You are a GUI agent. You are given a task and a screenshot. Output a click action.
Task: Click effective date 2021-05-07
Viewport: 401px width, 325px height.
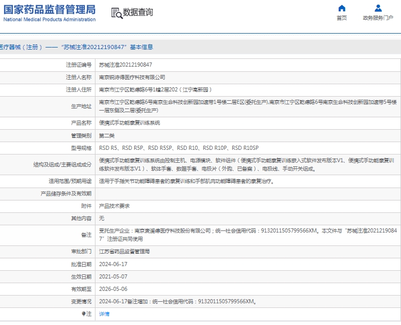113,276
